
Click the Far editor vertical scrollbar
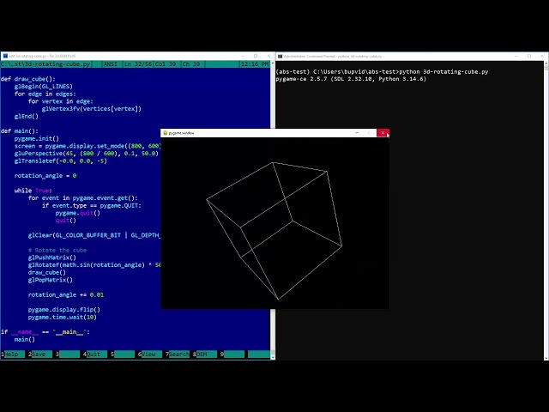pos(273,210)
